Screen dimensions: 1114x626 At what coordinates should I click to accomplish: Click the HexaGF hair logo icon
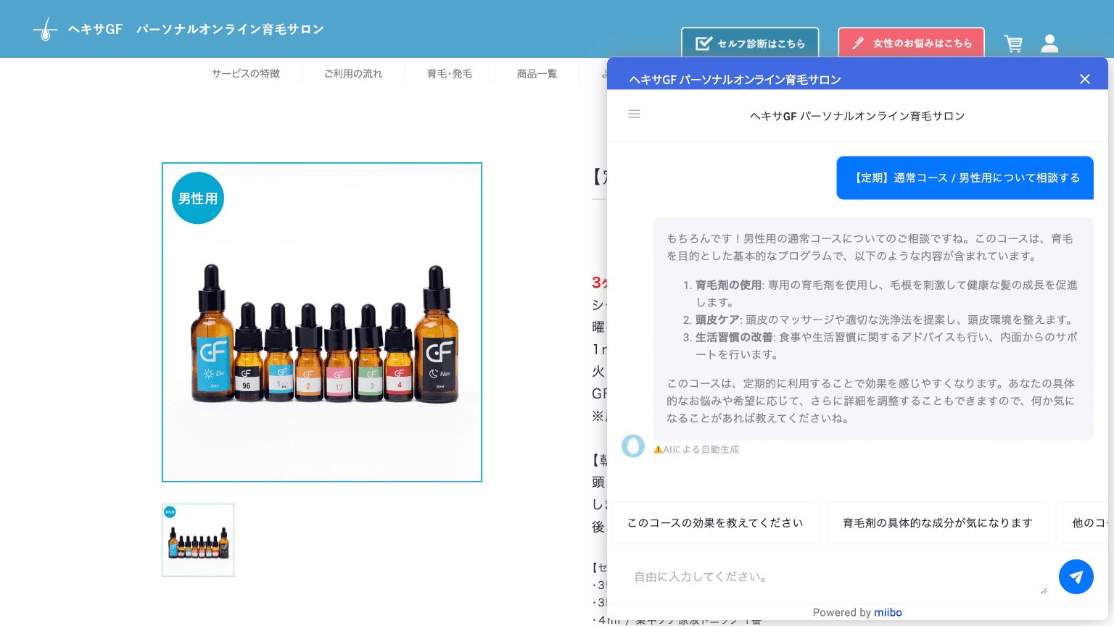click(46, 30)
